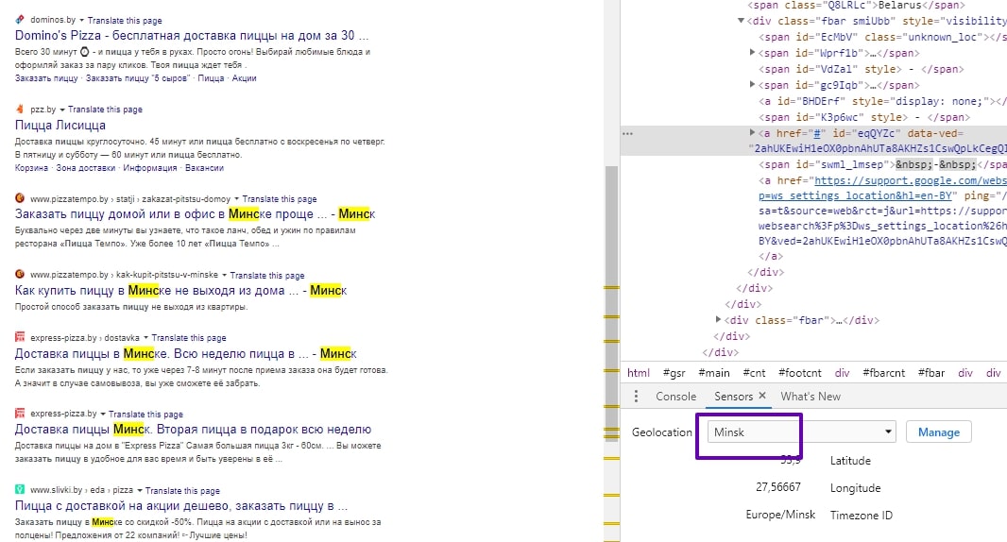The height and width of the screenshot is (542, 1007).
Task: Click the favicon of the kak-kupit-pitstsu-v-minske result
Action: coord(20,274)
